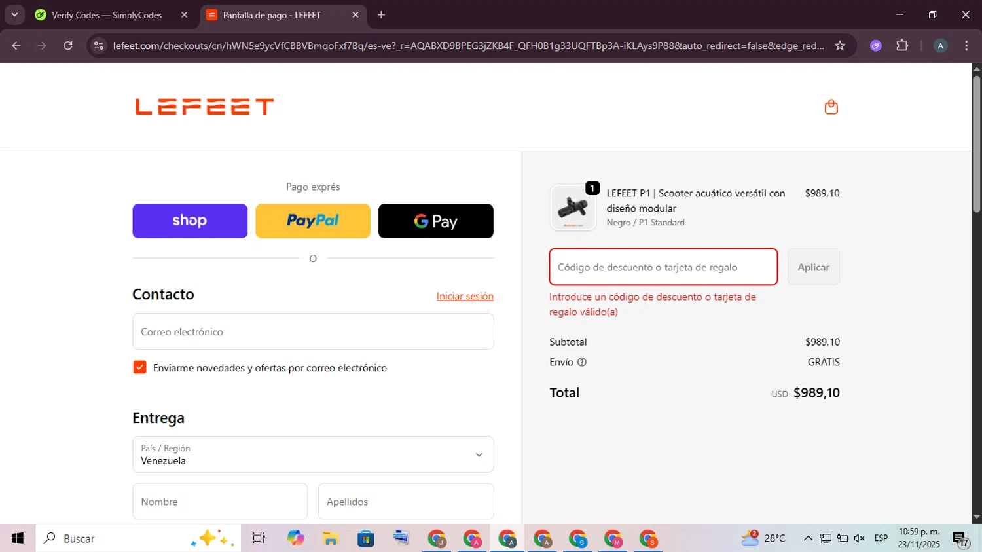Open Task View on taskbar

(x=259, y=538)
